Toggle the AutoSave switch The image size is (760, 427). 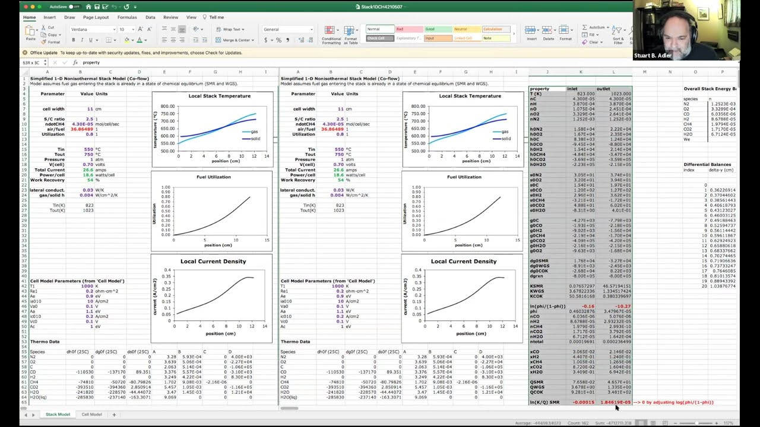pyautogui.click(x=74, y=7)
